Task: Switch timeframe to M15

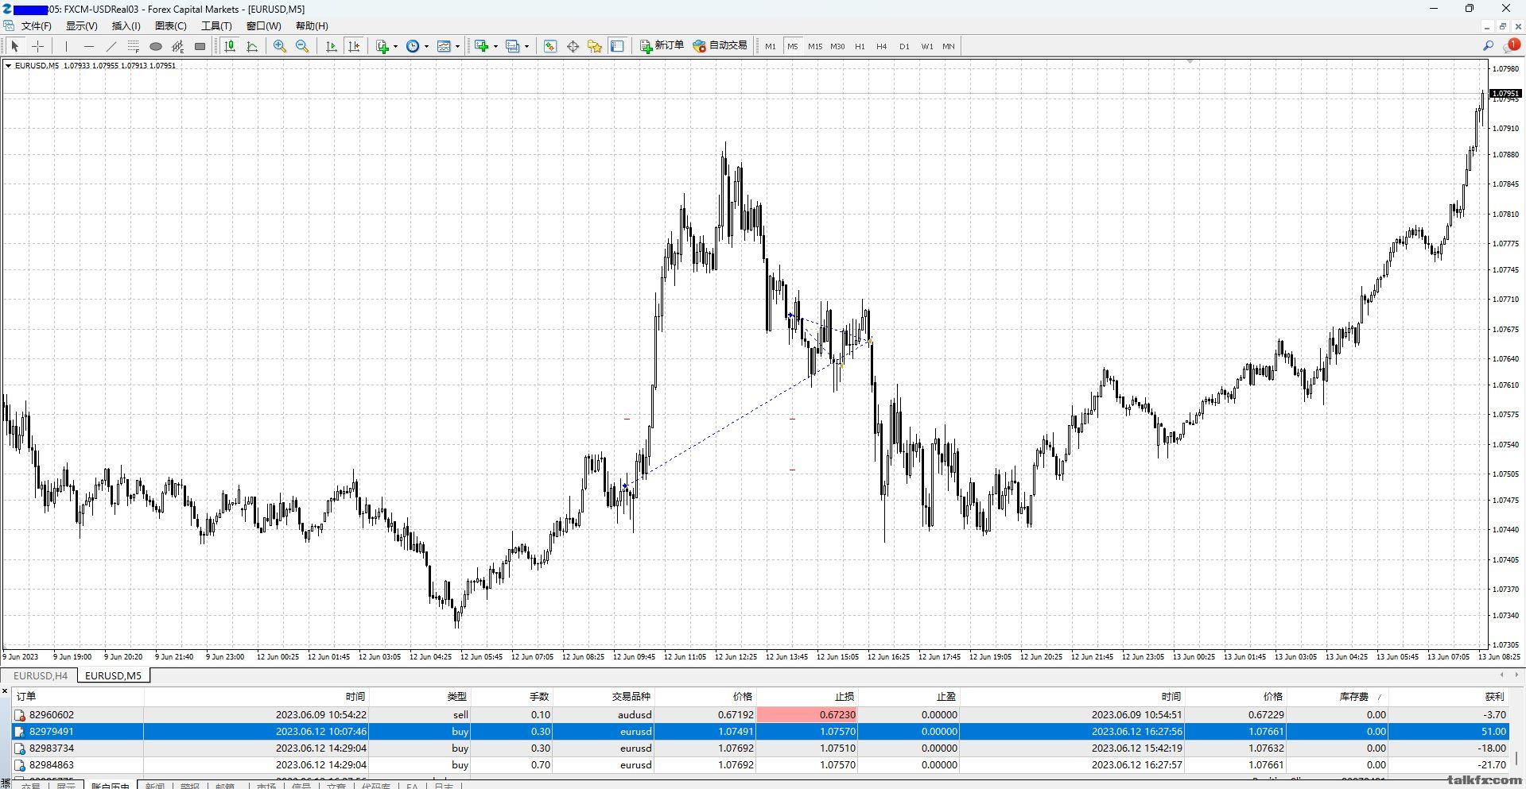Action: click(815, 46)
